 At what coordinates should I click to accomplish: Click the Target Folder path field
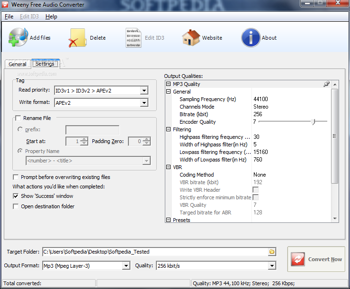coord(155,252)
